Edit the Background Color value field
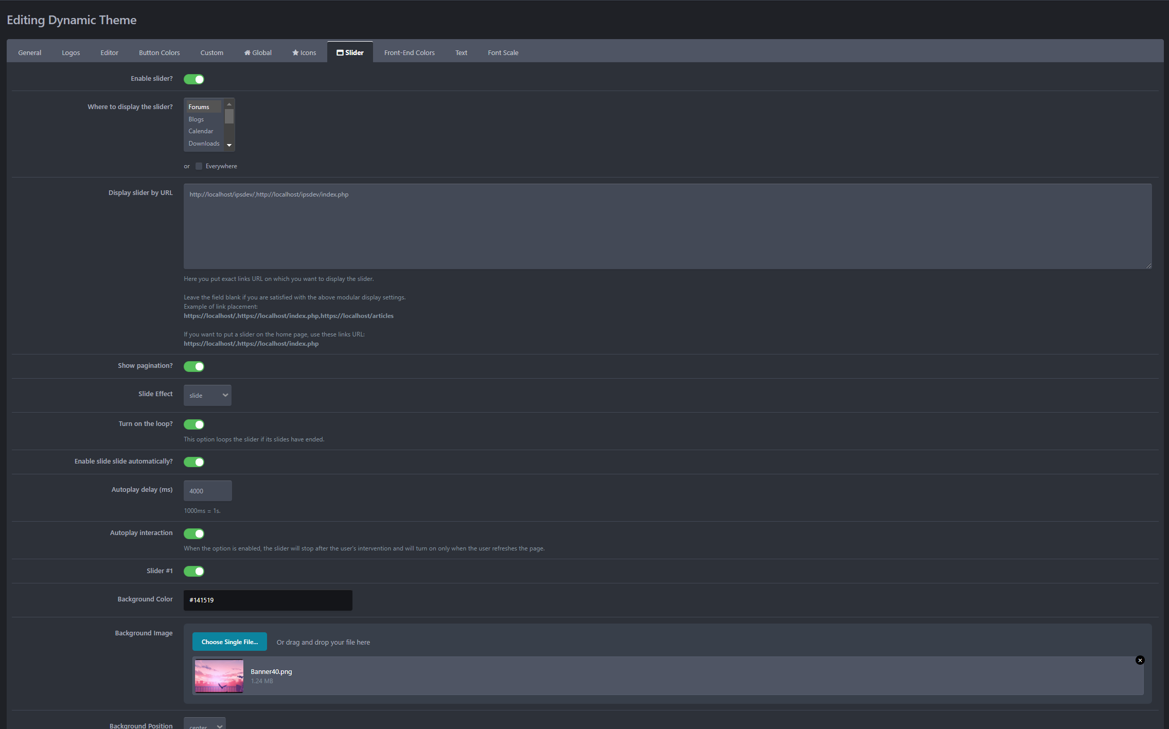This screenshot has height=729, width=1169. click(267, 600)
